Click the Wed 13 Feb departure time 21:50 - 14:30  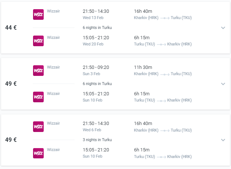96,11
